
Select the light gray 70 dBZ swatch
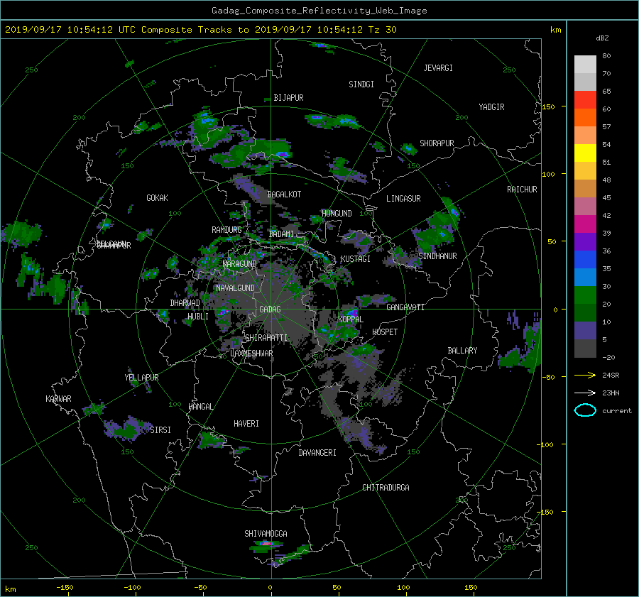(x=585, y=64)
